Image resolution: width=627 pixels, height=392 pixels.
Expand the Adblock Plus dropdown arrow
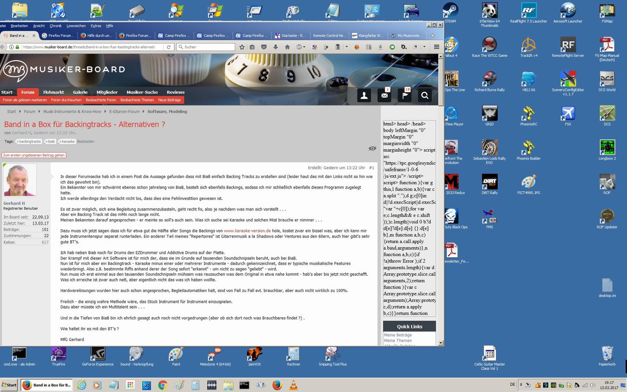(x=305, y=47)
